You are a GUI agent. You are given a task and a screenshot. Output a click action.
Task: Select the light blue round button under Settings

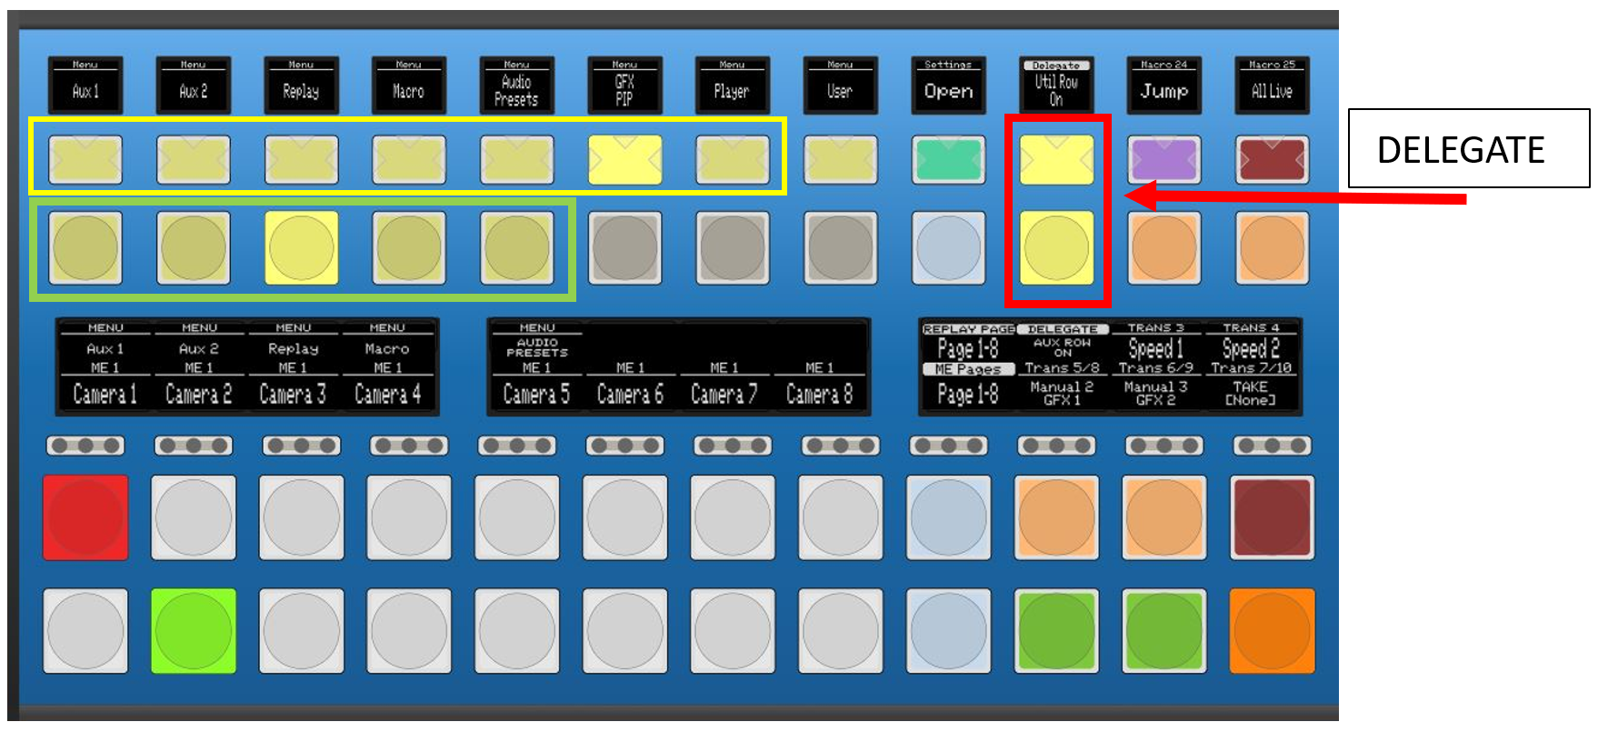point(949,247)
